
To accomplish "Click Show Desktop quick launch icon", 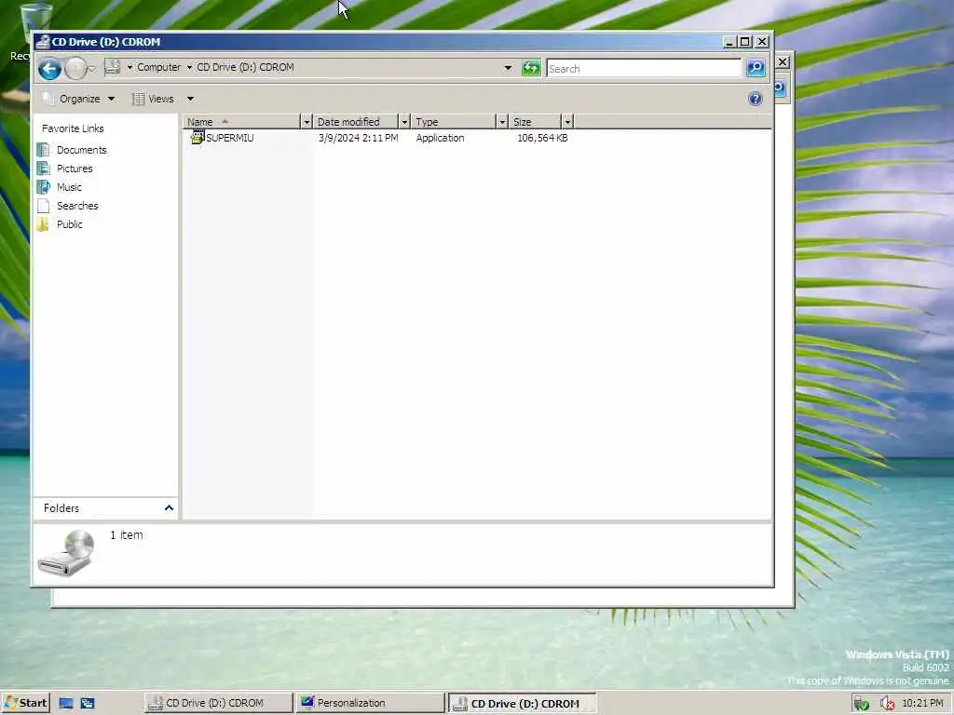I will point(66,704).
